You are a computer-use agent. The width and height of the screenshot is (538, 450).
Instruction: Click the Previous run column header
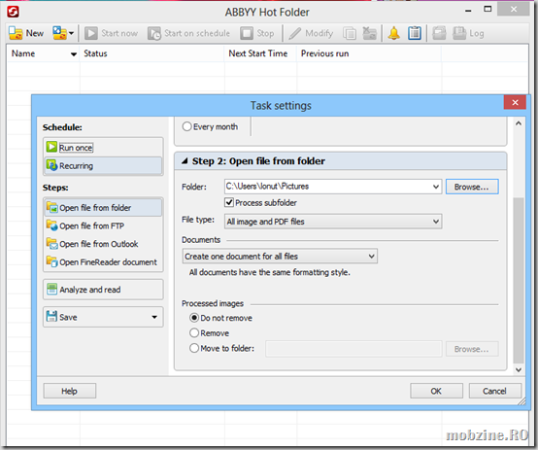(x=369, y=53)
